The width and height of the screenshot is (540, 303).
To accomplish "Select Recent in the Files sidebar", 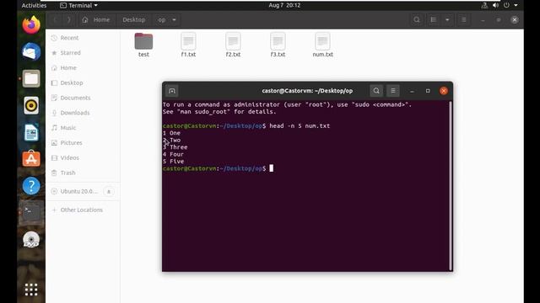I will [x=83, y=38].
